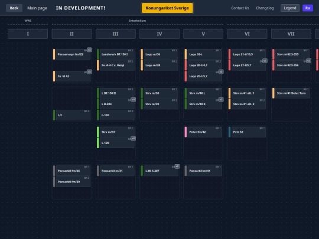This screenshot has width=319, height=239.
Task: Select the tier V column header
Action: click(x=203, y=34)
